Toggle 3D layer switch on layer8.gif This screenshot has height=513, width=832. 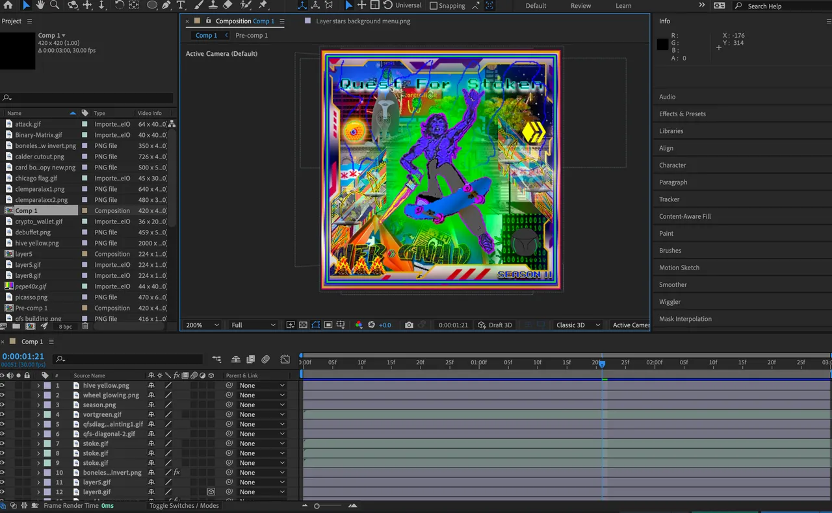tap(211, 492)
